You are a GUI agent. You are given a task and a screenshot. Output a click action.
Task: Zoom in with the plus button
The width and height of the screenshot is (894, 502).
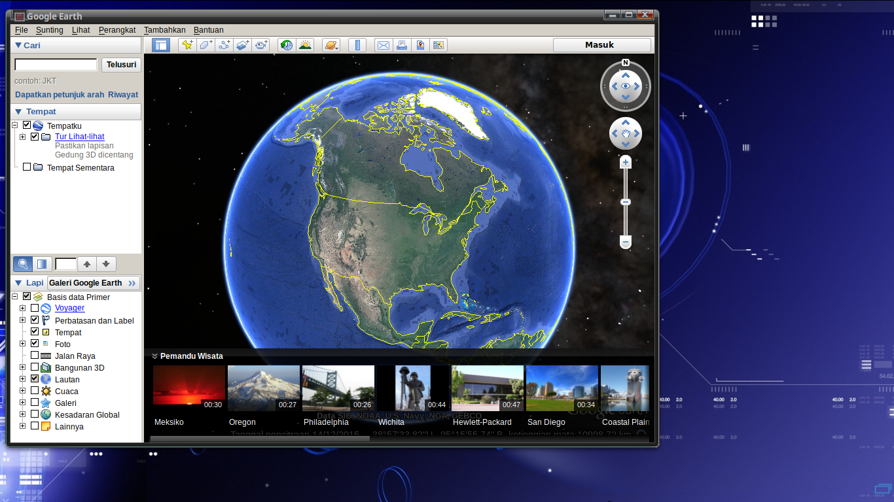[x=626, y=162]
